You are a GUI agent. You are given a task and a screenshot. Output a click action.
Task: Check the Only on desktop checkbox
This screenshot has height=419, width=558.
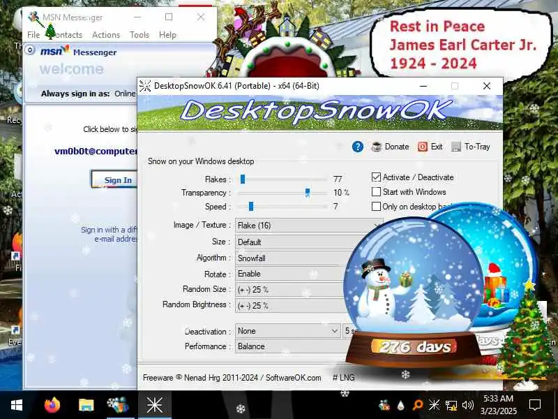click(376, 206)
